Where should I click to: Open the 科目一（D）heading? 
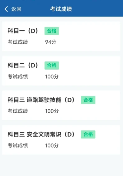coord(23,31)
